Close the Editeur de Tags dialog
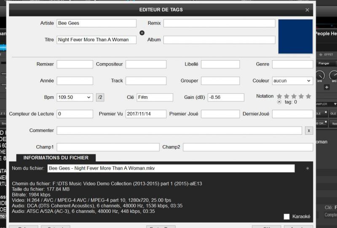Screen dimensions: 337x228 tap(307, 10)
